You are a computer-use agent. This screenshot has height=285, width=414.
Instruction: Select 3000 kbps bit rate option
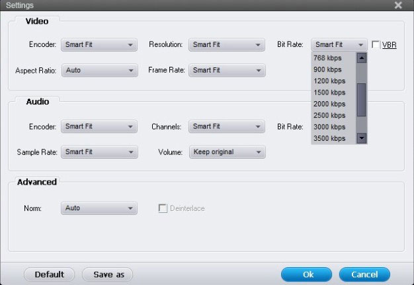coord(334,127)
